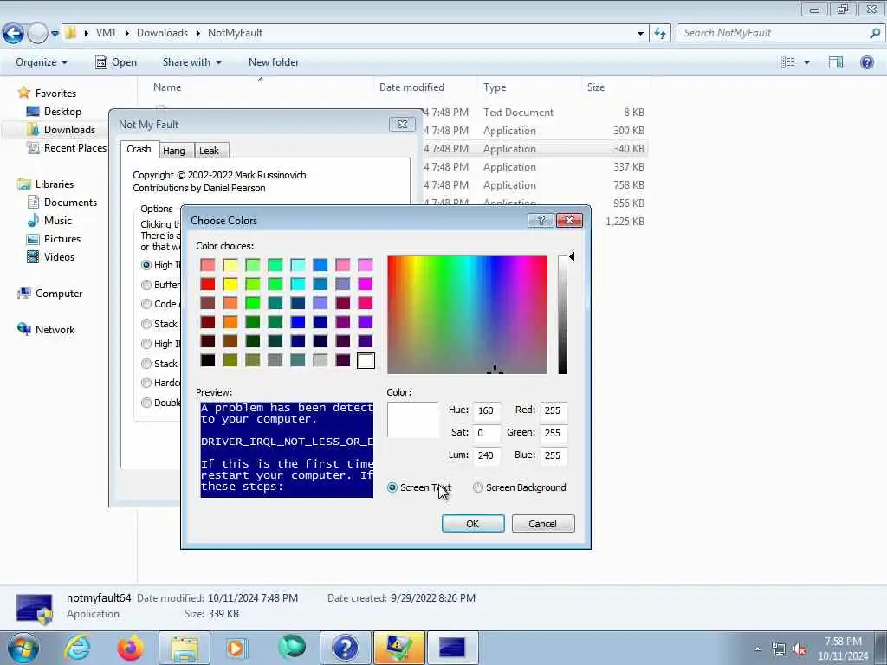Switch to the Leak tab in Not My Fault
The height and width of the screenshot is (665, 887).
[x=210, y=151]
